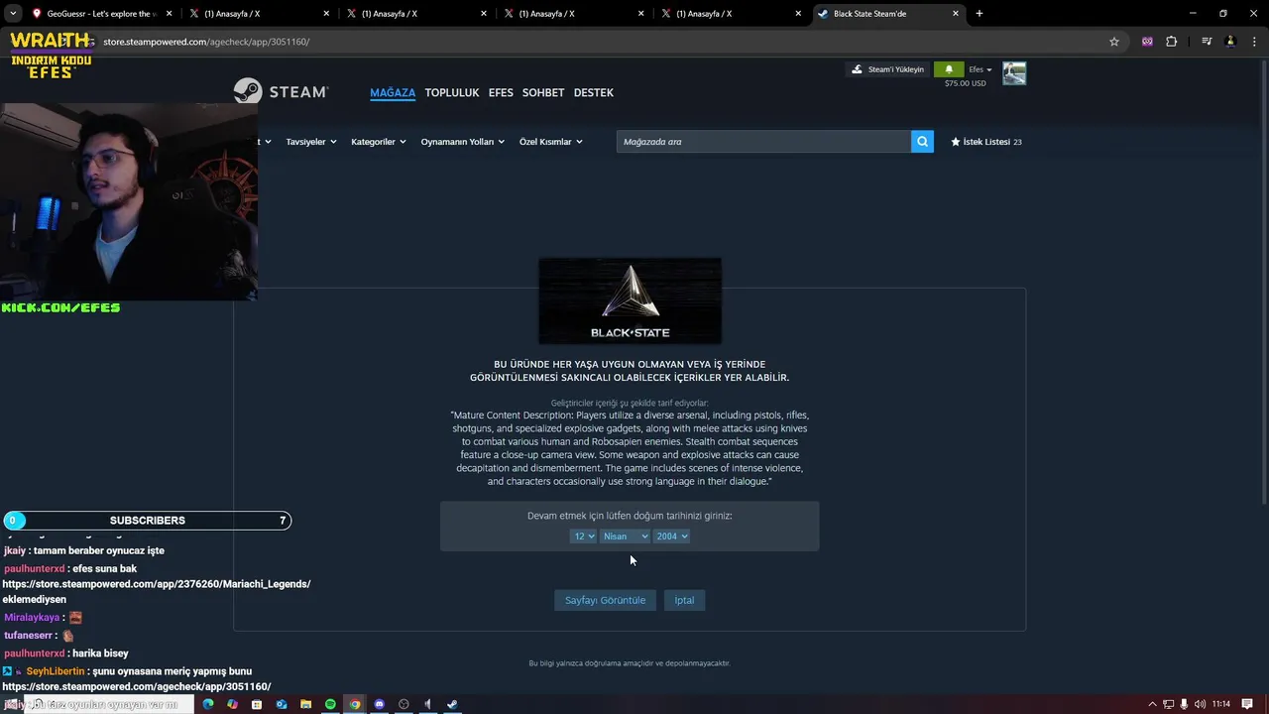Open the birth year dropdown showing 2004
Viewport: 1269px width, 714px height.
(671, 536)
